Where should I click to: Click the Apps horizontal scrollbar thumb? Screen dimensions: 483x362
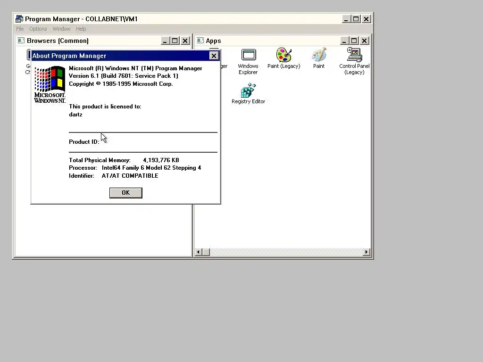point(206,252)
